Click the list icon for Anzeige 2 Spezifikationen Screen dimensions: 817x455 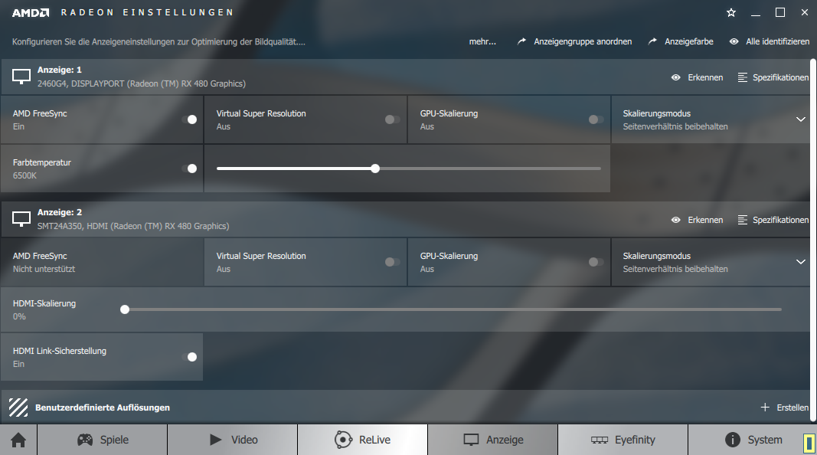[743, 220]
